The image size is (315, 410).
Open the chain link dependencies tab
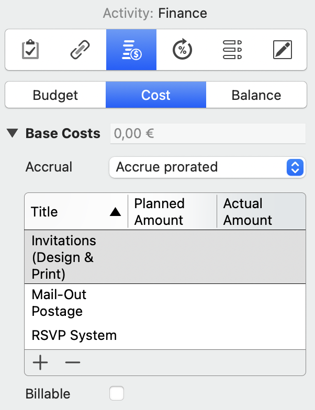coord(81,50)
